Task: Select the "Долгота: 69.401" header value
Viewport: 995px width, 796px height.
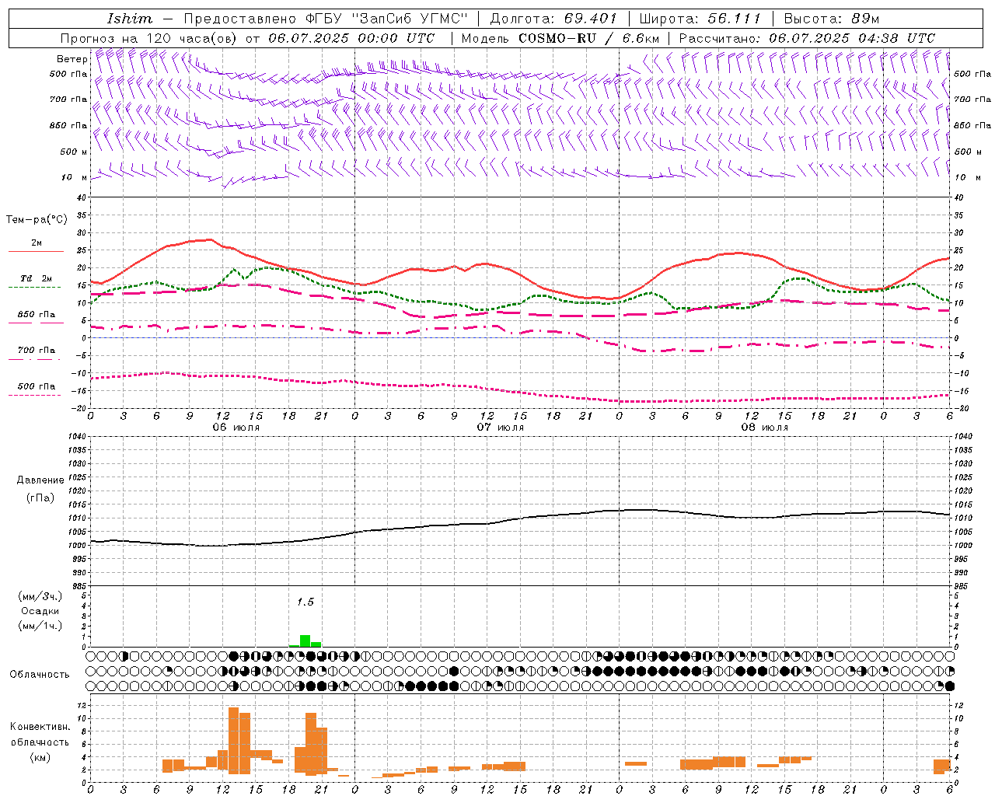Action: coord(553,19)
